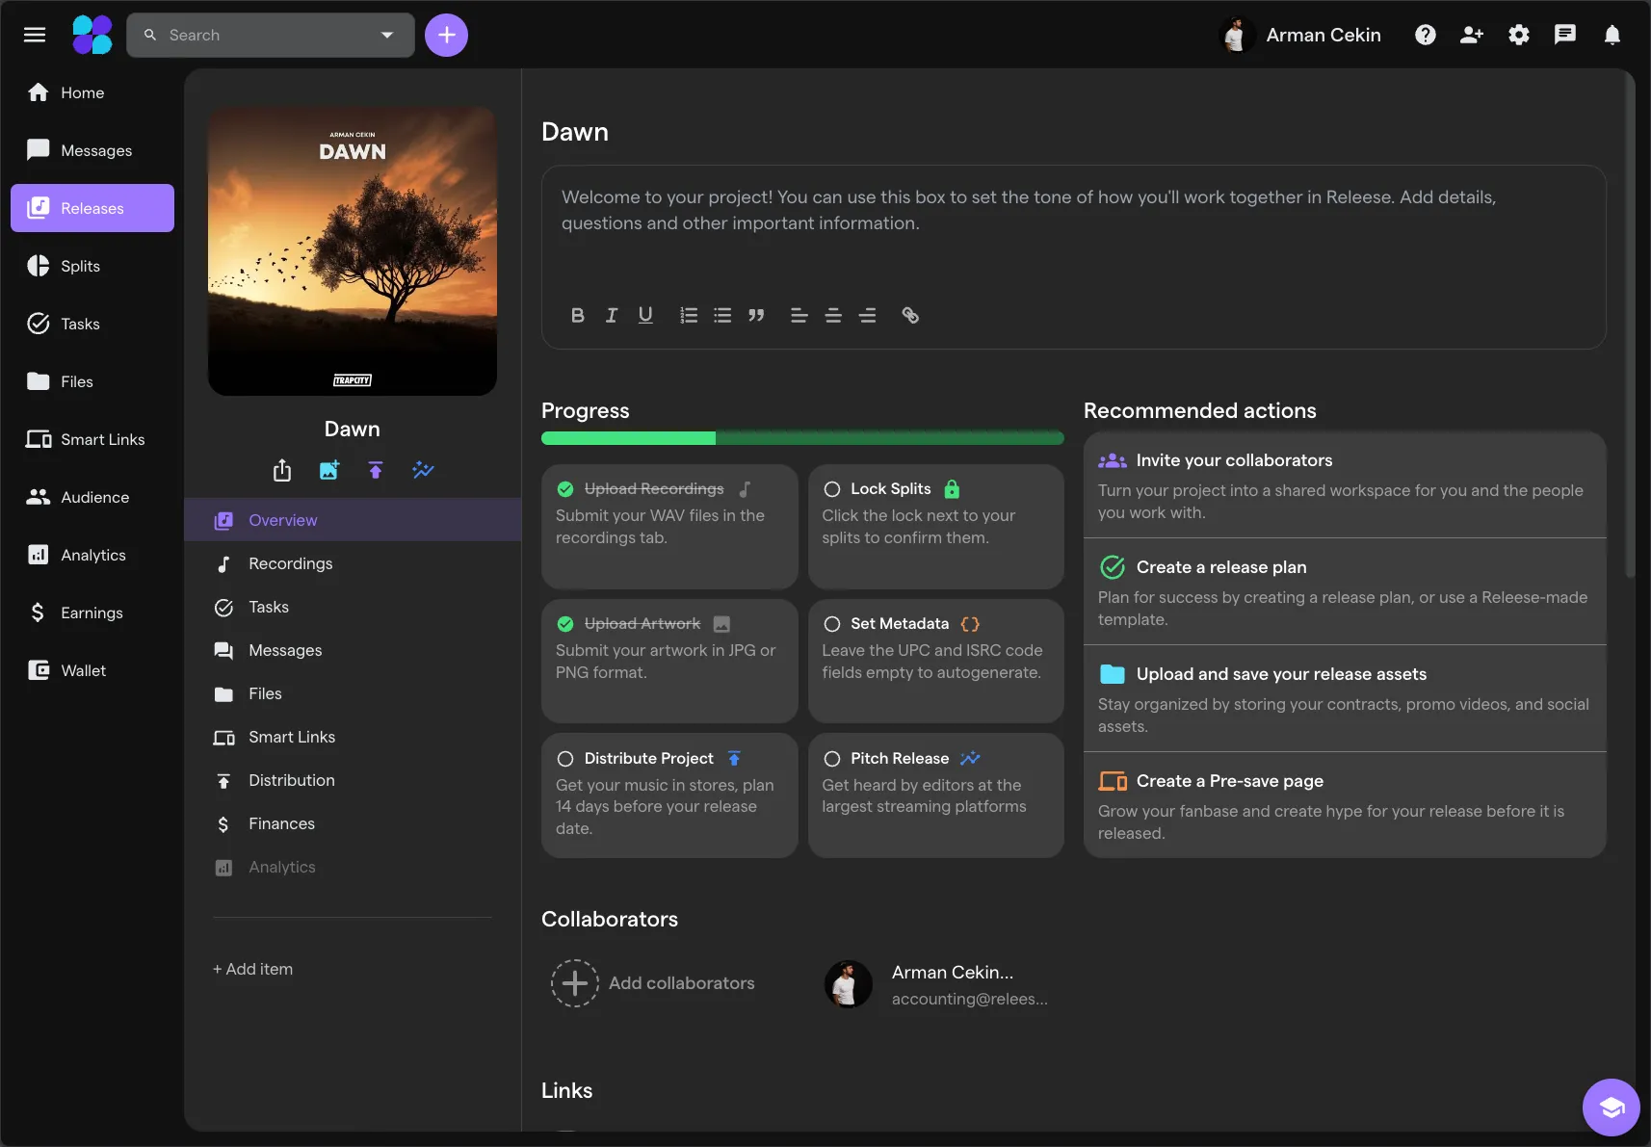Open the hamburger menu icon
The image size is (1651, 1147).
tap(35, 35)
